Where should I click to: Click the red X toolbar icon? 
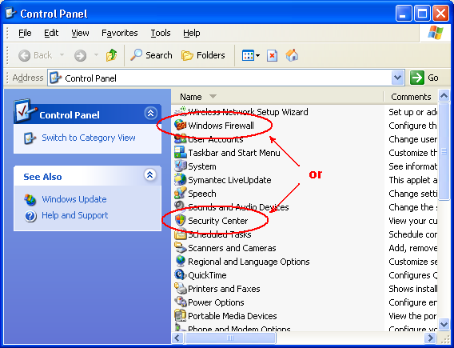[x=272, y=55]
